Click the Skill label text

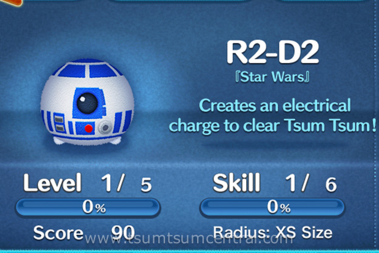pyautogui.click(x=236, y=183)
